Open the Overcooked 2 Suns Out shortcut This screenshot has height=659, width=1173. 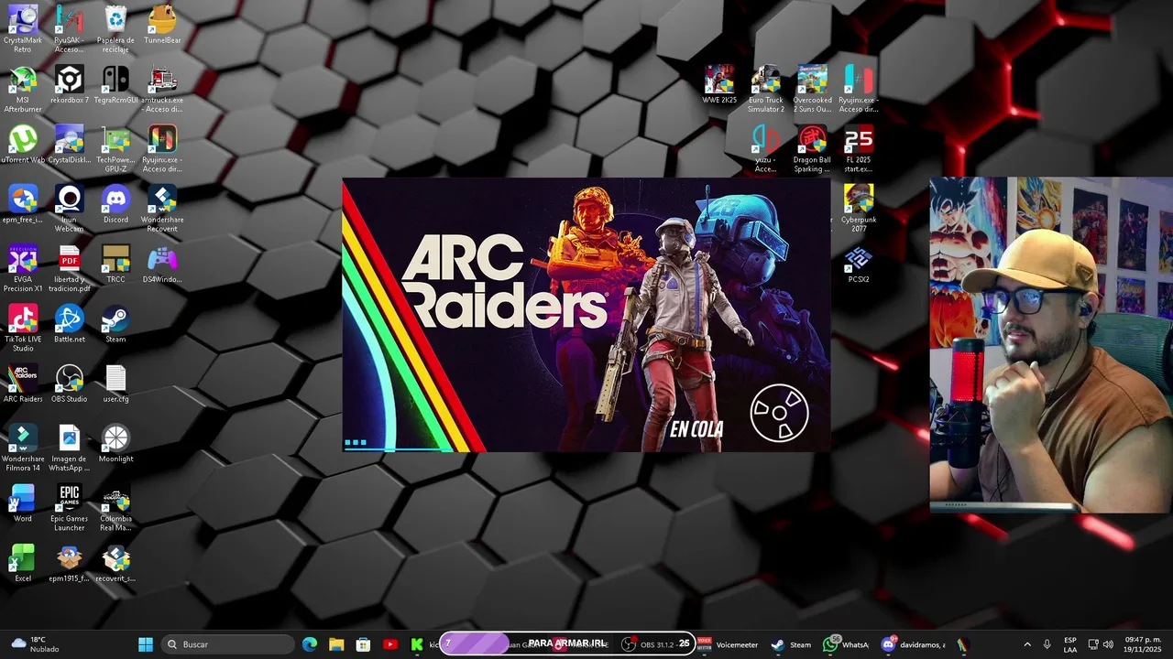pos(812,89)
